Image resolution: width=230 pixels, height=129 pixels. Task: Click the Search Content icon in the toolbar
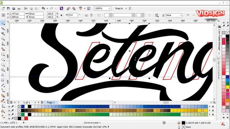click(x=61, y=9)
